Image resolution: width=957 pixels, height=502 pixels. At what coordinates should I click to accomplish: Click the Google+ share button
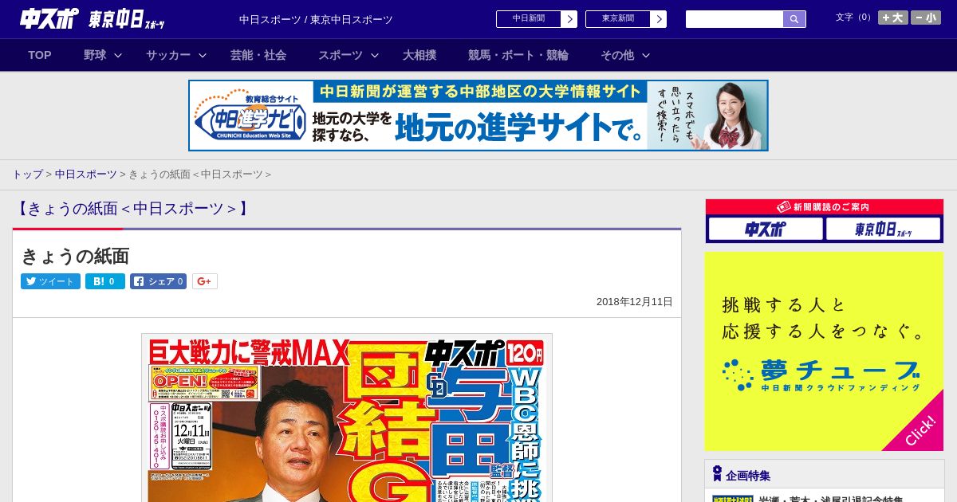205,281
